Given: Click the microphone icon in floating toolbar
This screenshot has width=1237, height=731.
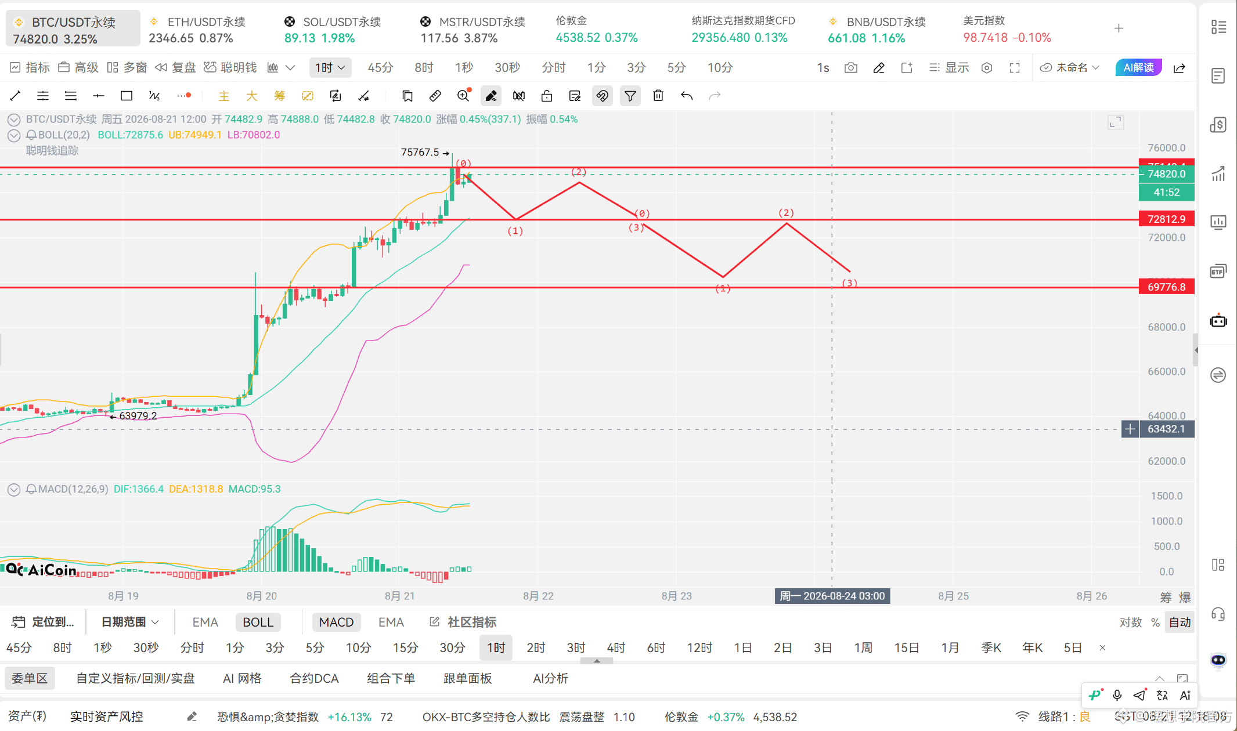Looking at the screenshot, I should coord(1117,695).
